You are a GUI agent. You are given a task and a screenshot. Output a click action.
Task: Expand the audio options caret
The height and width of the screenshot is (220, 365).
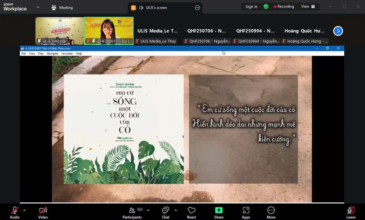(25, 210)
